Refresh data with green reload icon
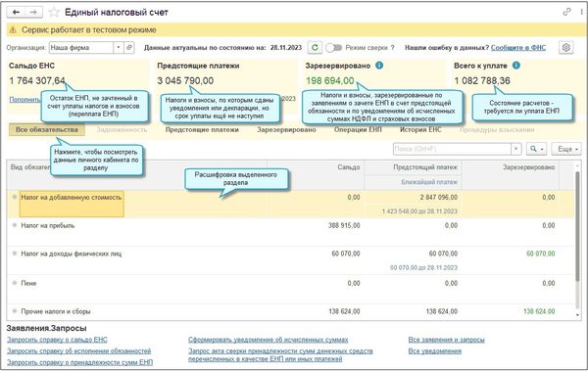The width and height of the screenshot is (588, 371). 315,48
